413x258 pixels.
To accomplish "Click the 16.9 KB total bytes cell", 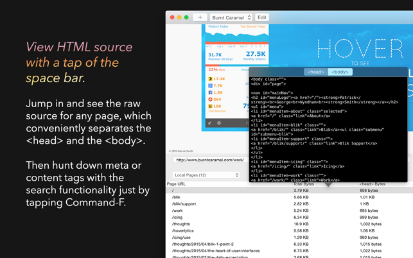I will [301, 224].
